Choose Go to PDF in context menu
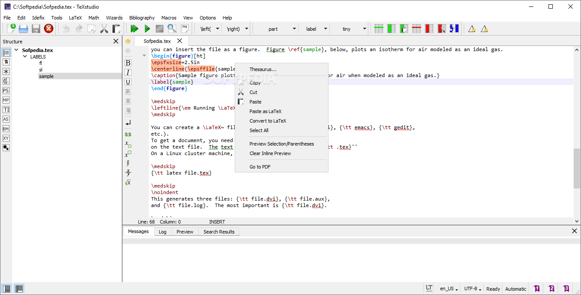 point(282,167)
